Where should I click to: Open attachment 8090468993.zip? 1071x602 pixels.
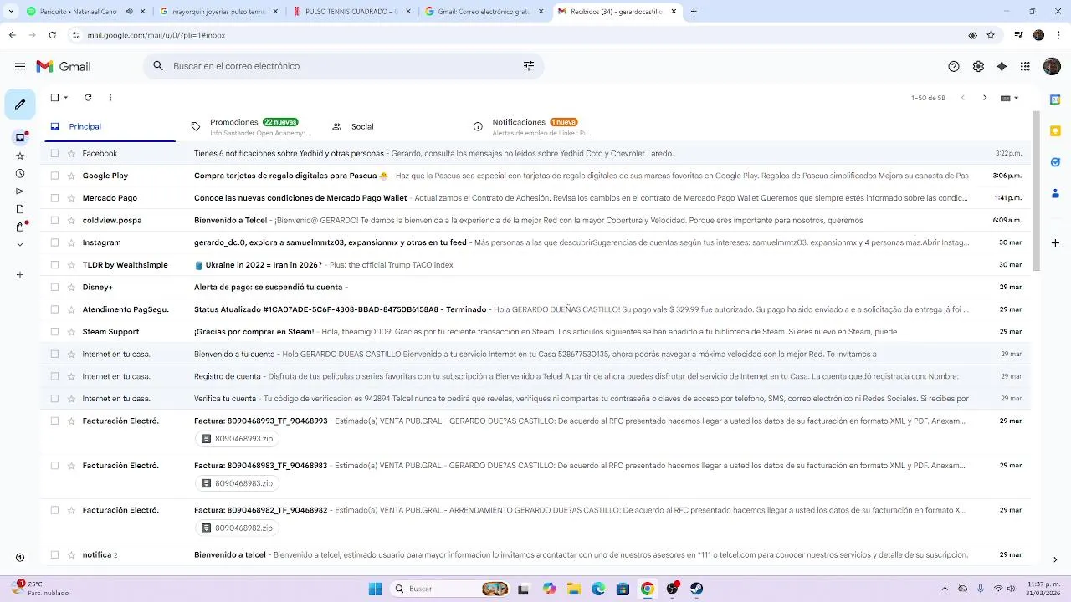[x=238, y=438]
